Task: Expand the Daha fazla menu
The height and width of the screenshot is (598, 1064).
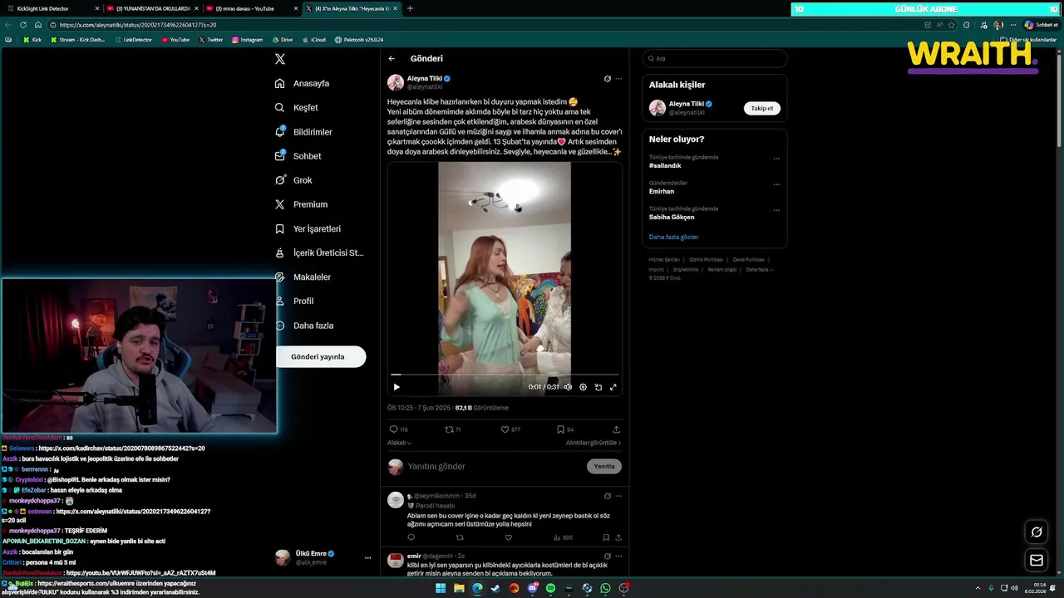Action: 304,326
